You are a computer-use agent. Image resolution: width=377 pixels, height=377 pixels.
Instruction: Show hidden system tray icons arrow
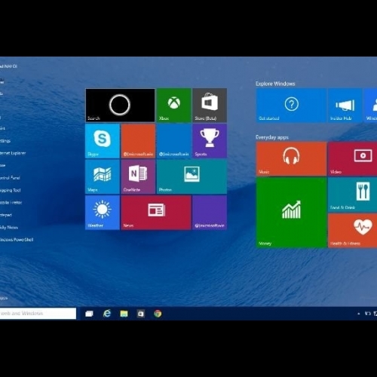pos(359,314)
